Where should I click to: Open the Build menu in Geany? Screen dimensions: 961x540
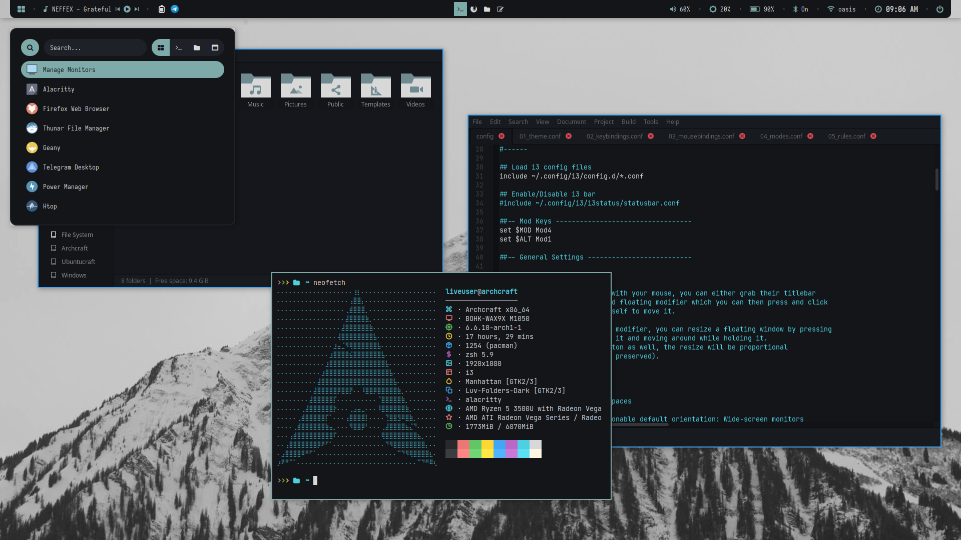click(628, 121)
